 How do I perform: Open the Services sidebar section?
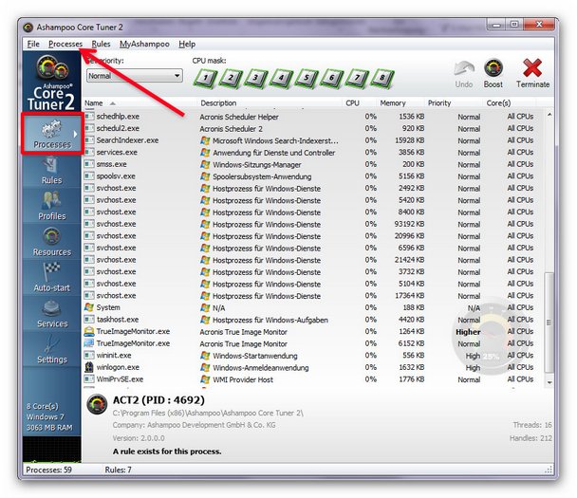pos(52,313)
